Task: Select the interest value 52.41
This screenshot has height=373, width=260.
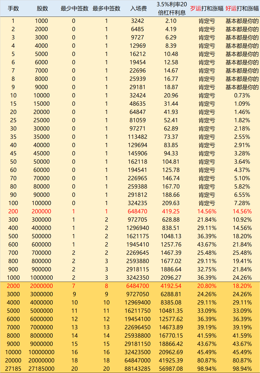Action: [x=171, y=120]
